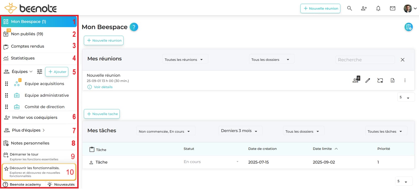
Task: Select the Equipe acquisitions team
Action: click(44, 84)
